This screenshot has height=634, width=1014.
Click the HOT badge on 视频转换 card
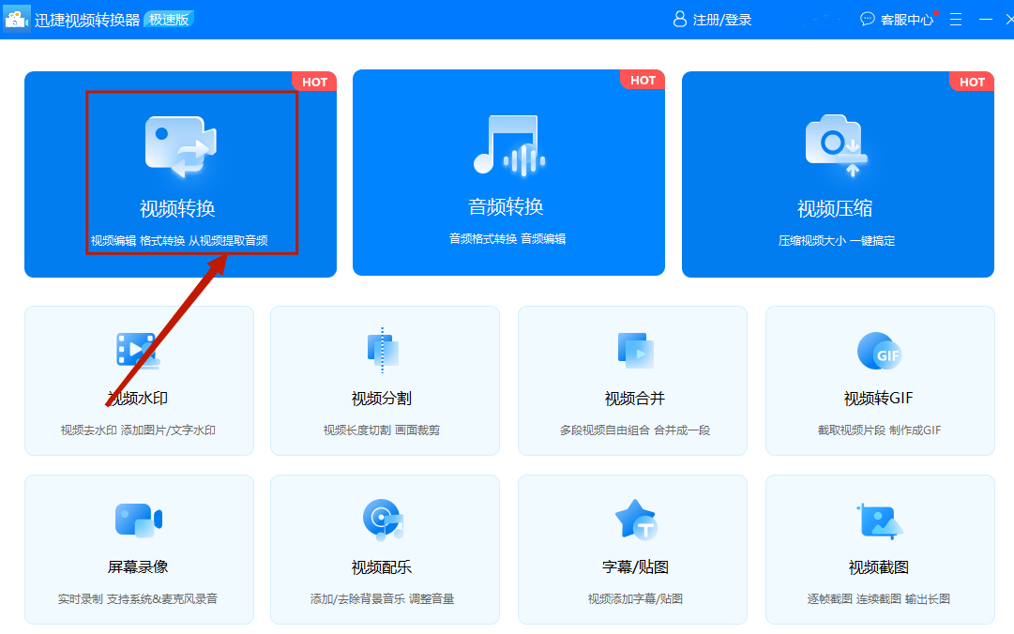pos(314,81)
